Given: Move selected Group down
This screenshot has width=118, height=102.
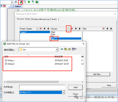Looking at the screenshot, I should (x=80, y=29).
